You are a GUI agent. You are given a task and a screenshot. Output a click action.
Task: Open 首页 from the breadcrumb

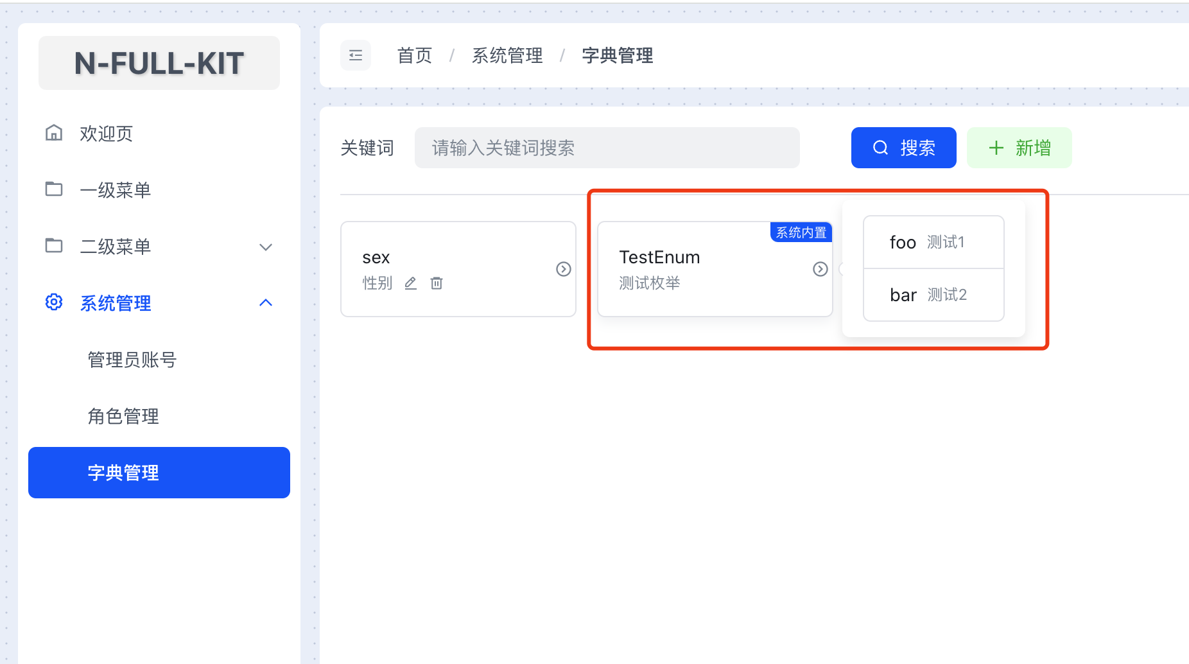413,55
